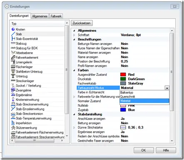Choose Querschnitt from the dropdown list

[x=144, y=97]
